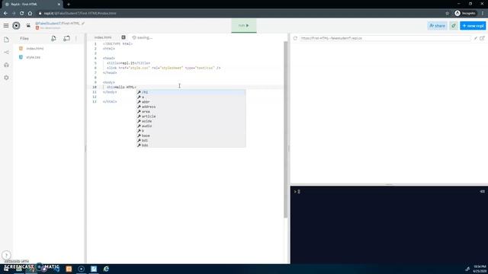The height and width of the screenshot is (274, 488).
Task: Open style.css in file tree
Action: [x=33, y=57]
